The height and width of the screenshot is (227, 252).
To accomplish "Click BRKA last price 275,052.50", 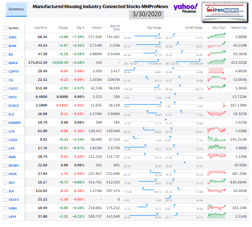I will pyautogui.click(x=38, y=62).
